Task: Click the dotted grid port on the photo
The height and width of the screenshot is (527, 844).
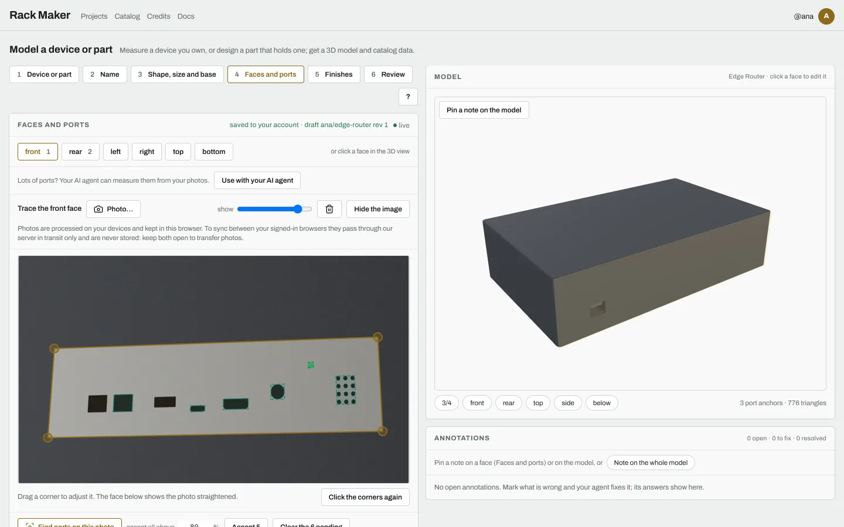Action: (346, 390)
